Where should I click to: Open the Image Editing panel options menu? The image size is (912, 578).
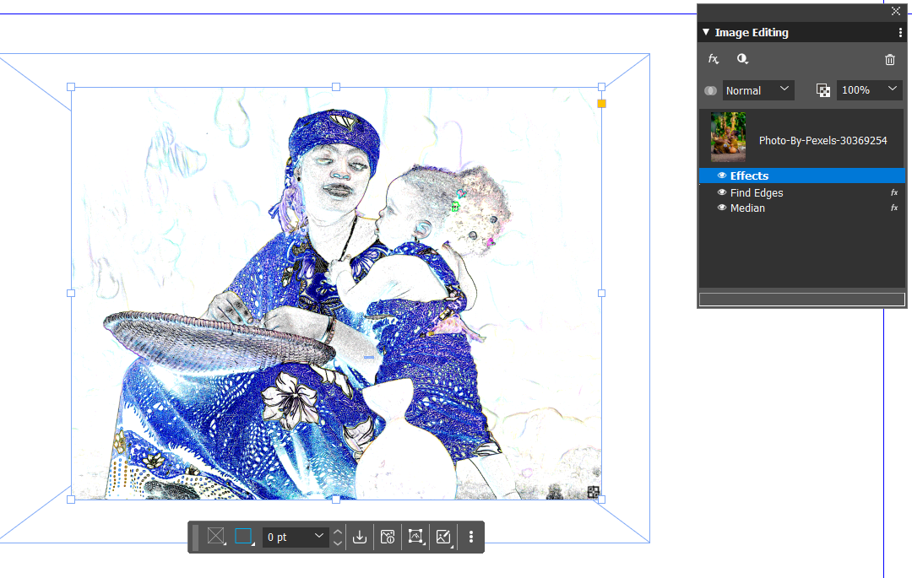[901, 32]
